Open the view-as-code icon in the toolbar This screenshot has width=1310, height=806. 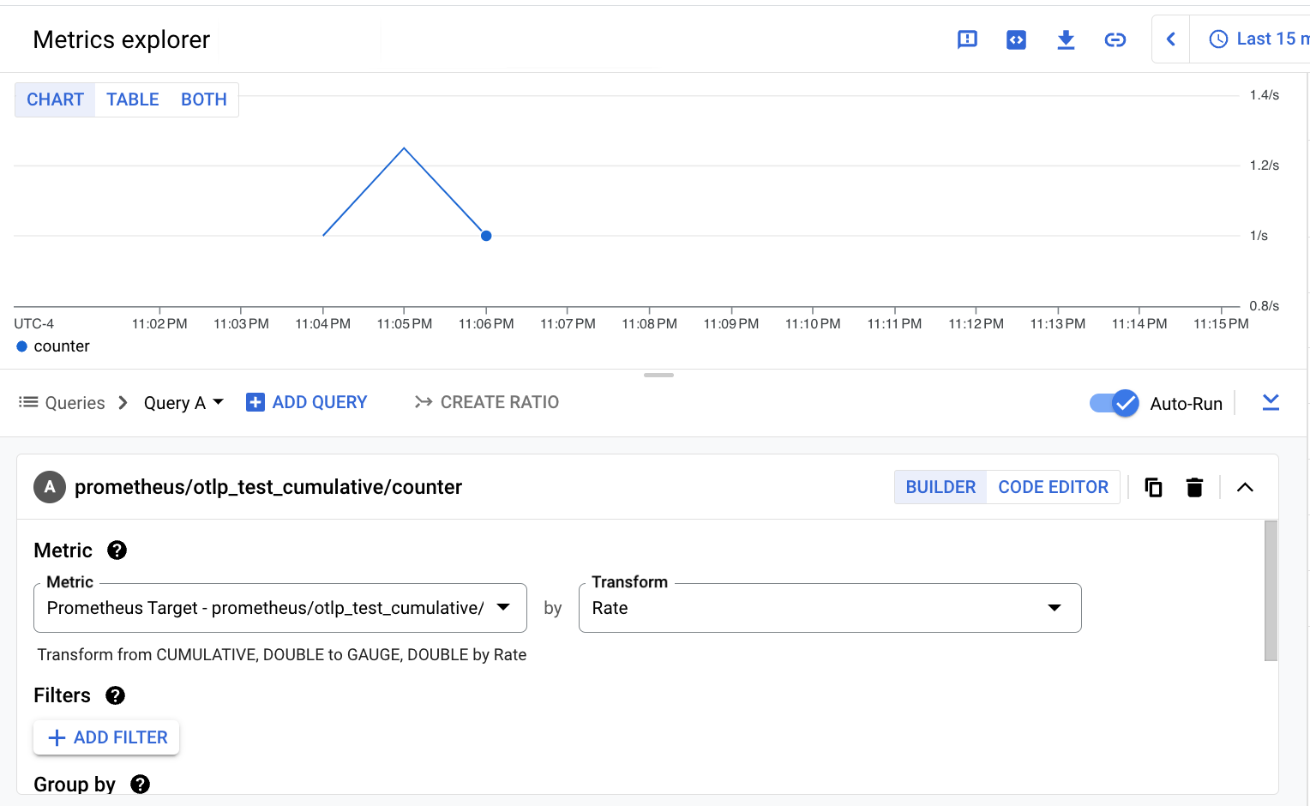pos(1016,39)
